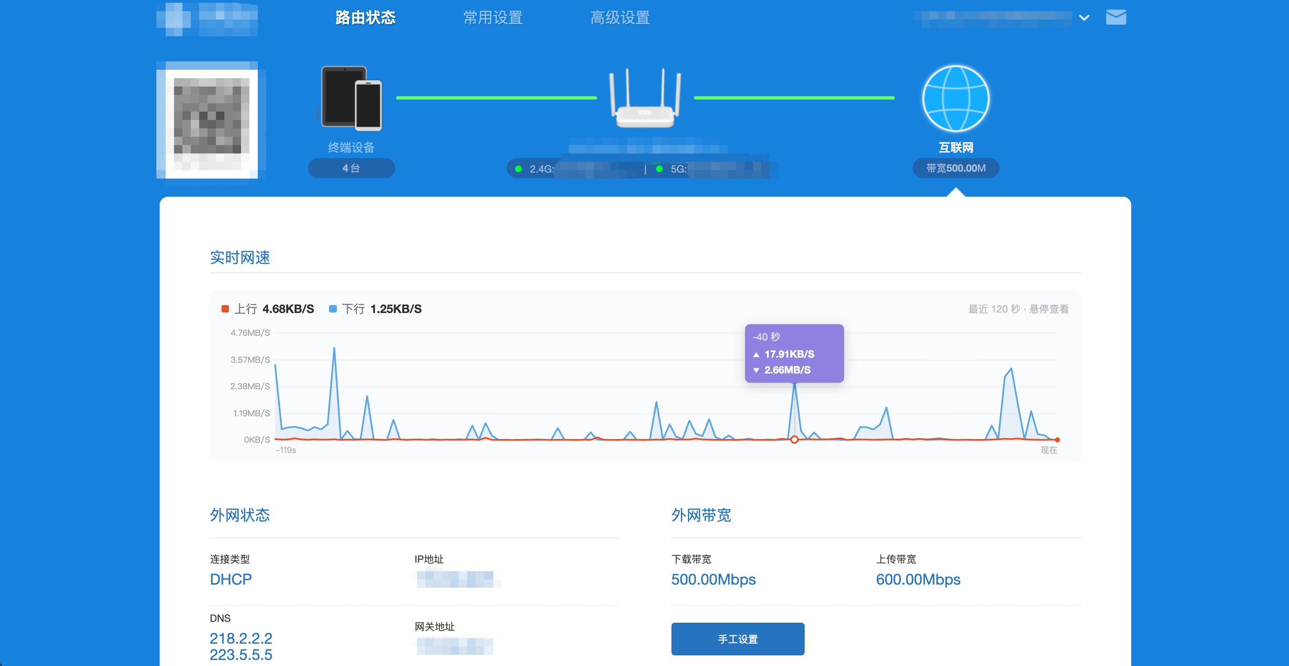Click the 2.4G Wi-Fi status indicator
Image resolution: width=1289 pixels, height=666 pixels.
pos(519,169)
